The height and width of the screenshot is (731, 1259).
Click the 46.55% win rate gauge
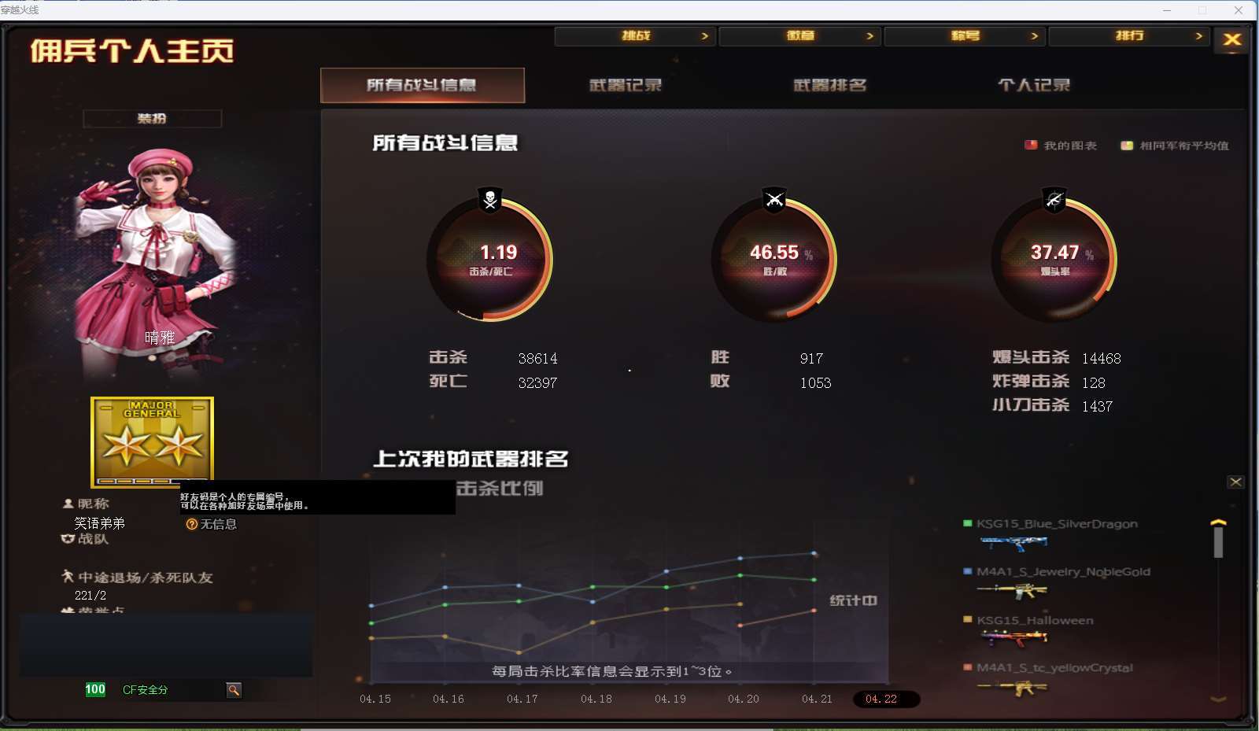[774, 260]
